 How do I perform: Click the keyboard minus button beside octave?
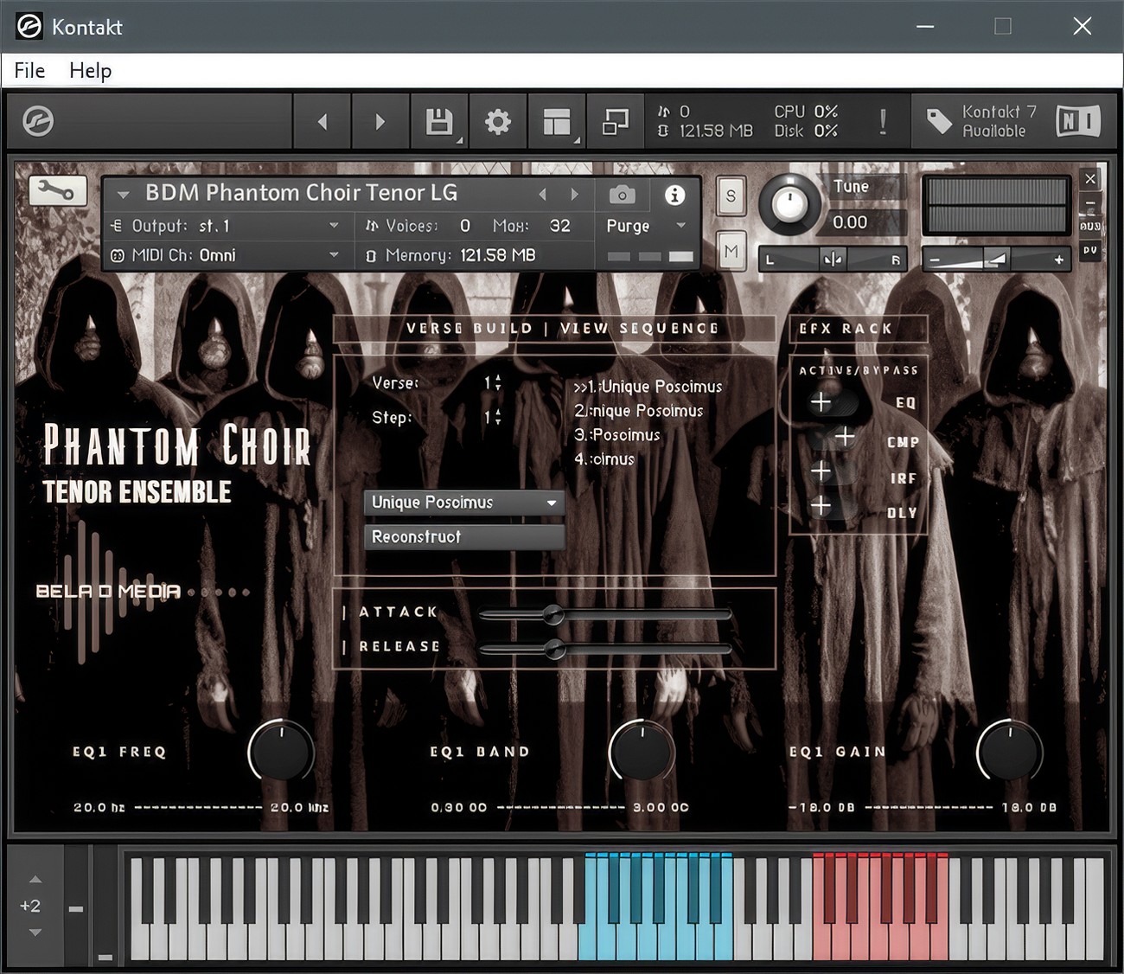[76, 909]
